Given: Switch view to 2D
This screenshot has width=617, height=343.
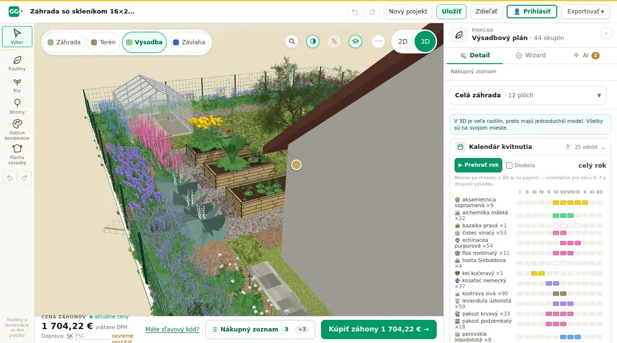Looking at the screenshot, I should coord(402,41).
